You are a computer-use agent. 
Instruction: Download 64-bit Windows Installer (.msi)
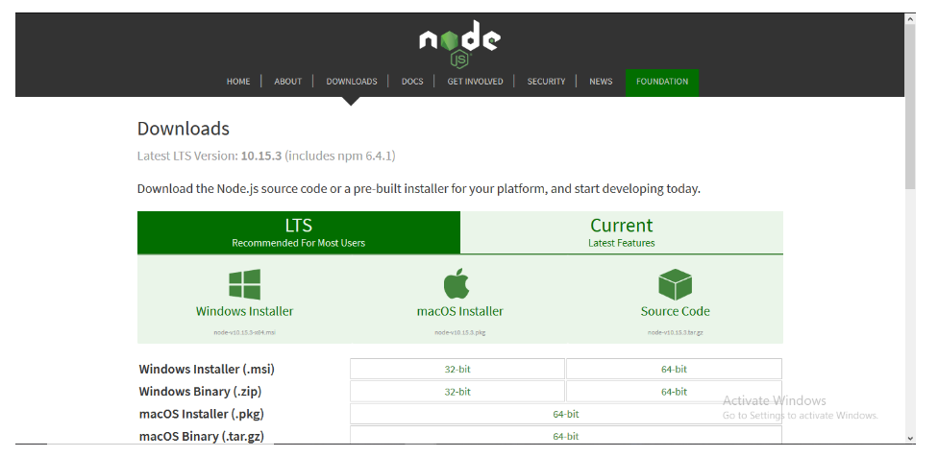675,370
